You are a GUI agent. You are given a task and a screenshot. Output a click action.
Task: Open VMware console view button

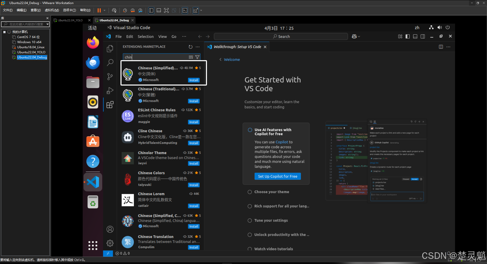pos(185,10)
